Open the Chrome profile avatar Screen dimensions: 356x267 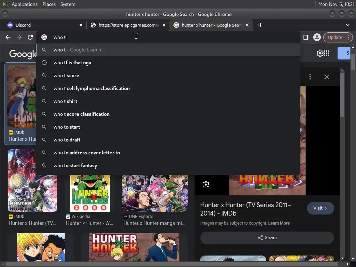[317, 37]
